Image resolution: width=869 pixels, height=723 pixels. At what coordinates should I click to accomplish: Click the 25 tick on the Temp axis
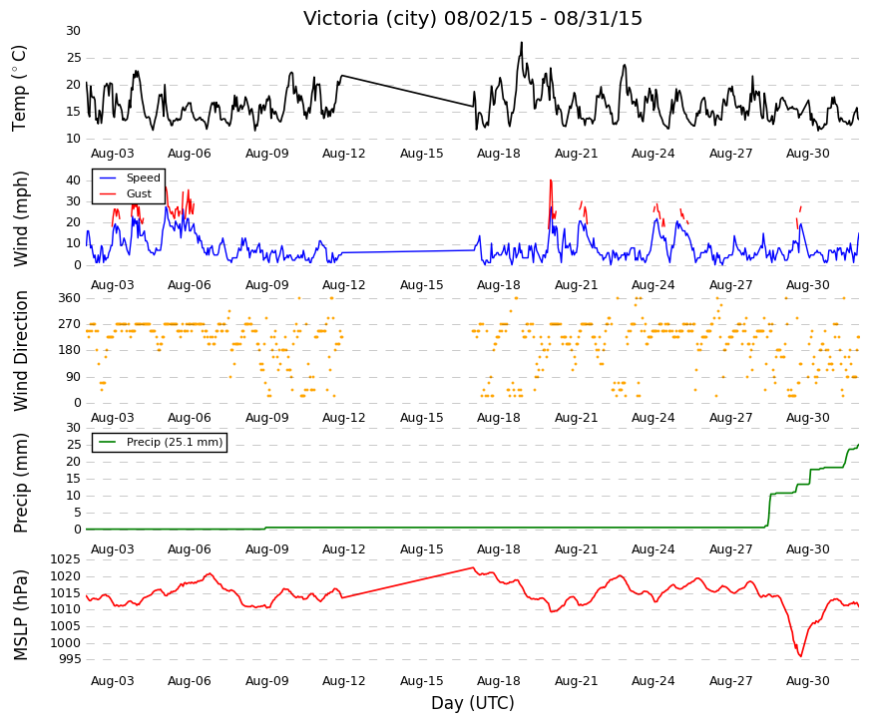coord(74,58)
